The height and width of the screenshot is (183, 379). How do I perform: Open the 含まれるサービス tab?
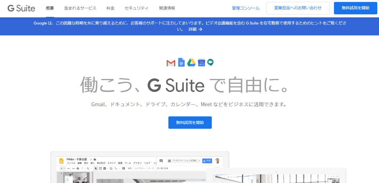(80, 8)
